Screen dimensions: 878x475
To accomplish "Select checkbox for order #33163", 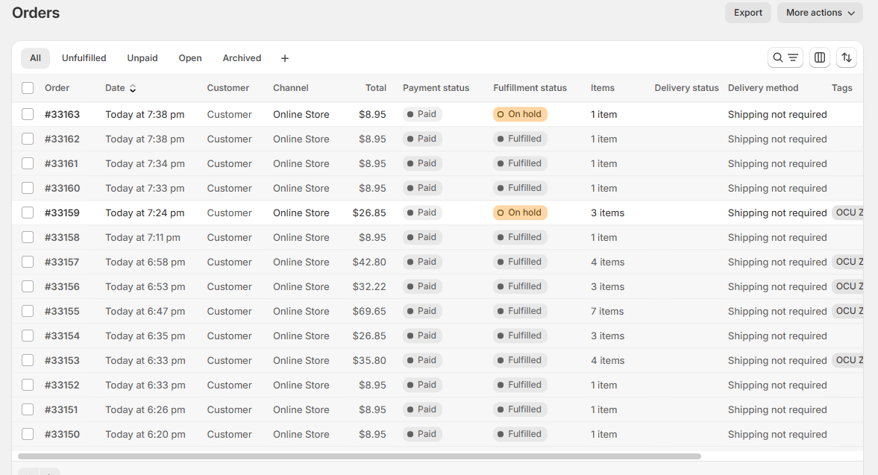I will [x=28, y=114].
